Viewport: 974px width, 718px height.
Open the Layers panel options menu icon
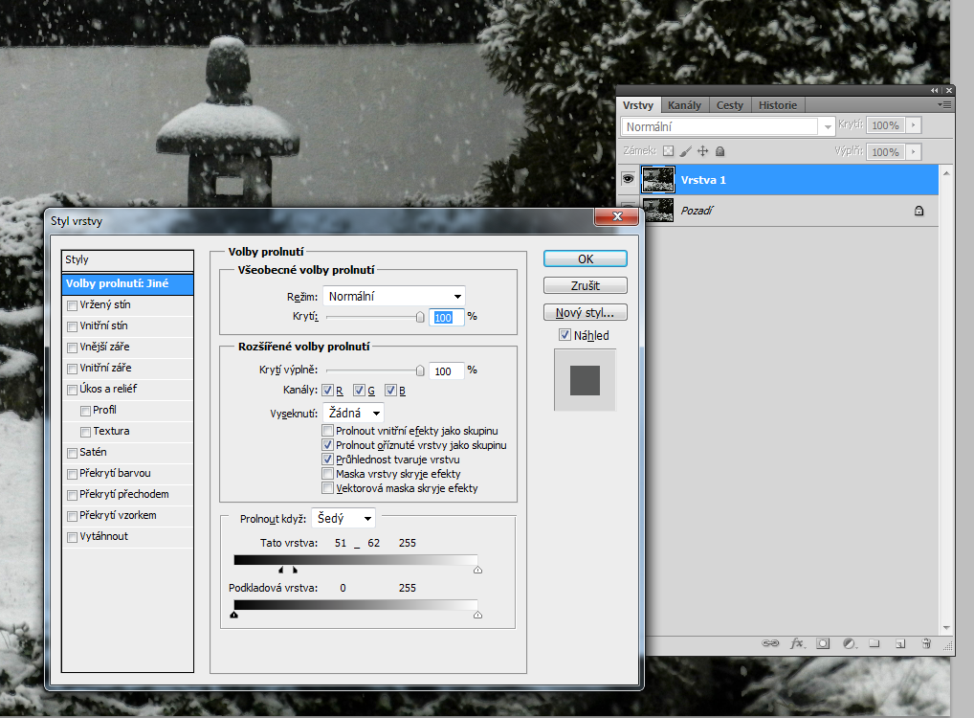point(944,104)
